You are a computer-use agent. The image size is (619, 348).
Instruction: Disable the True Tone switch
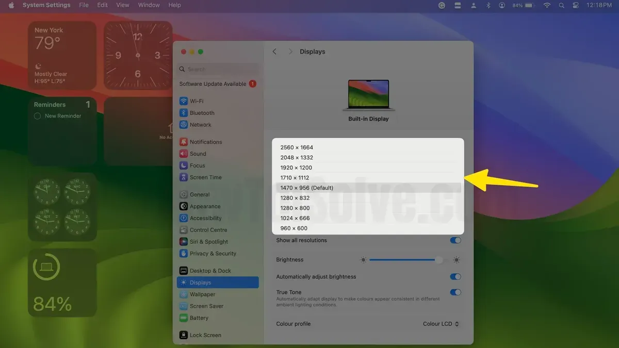coord(455,292)
